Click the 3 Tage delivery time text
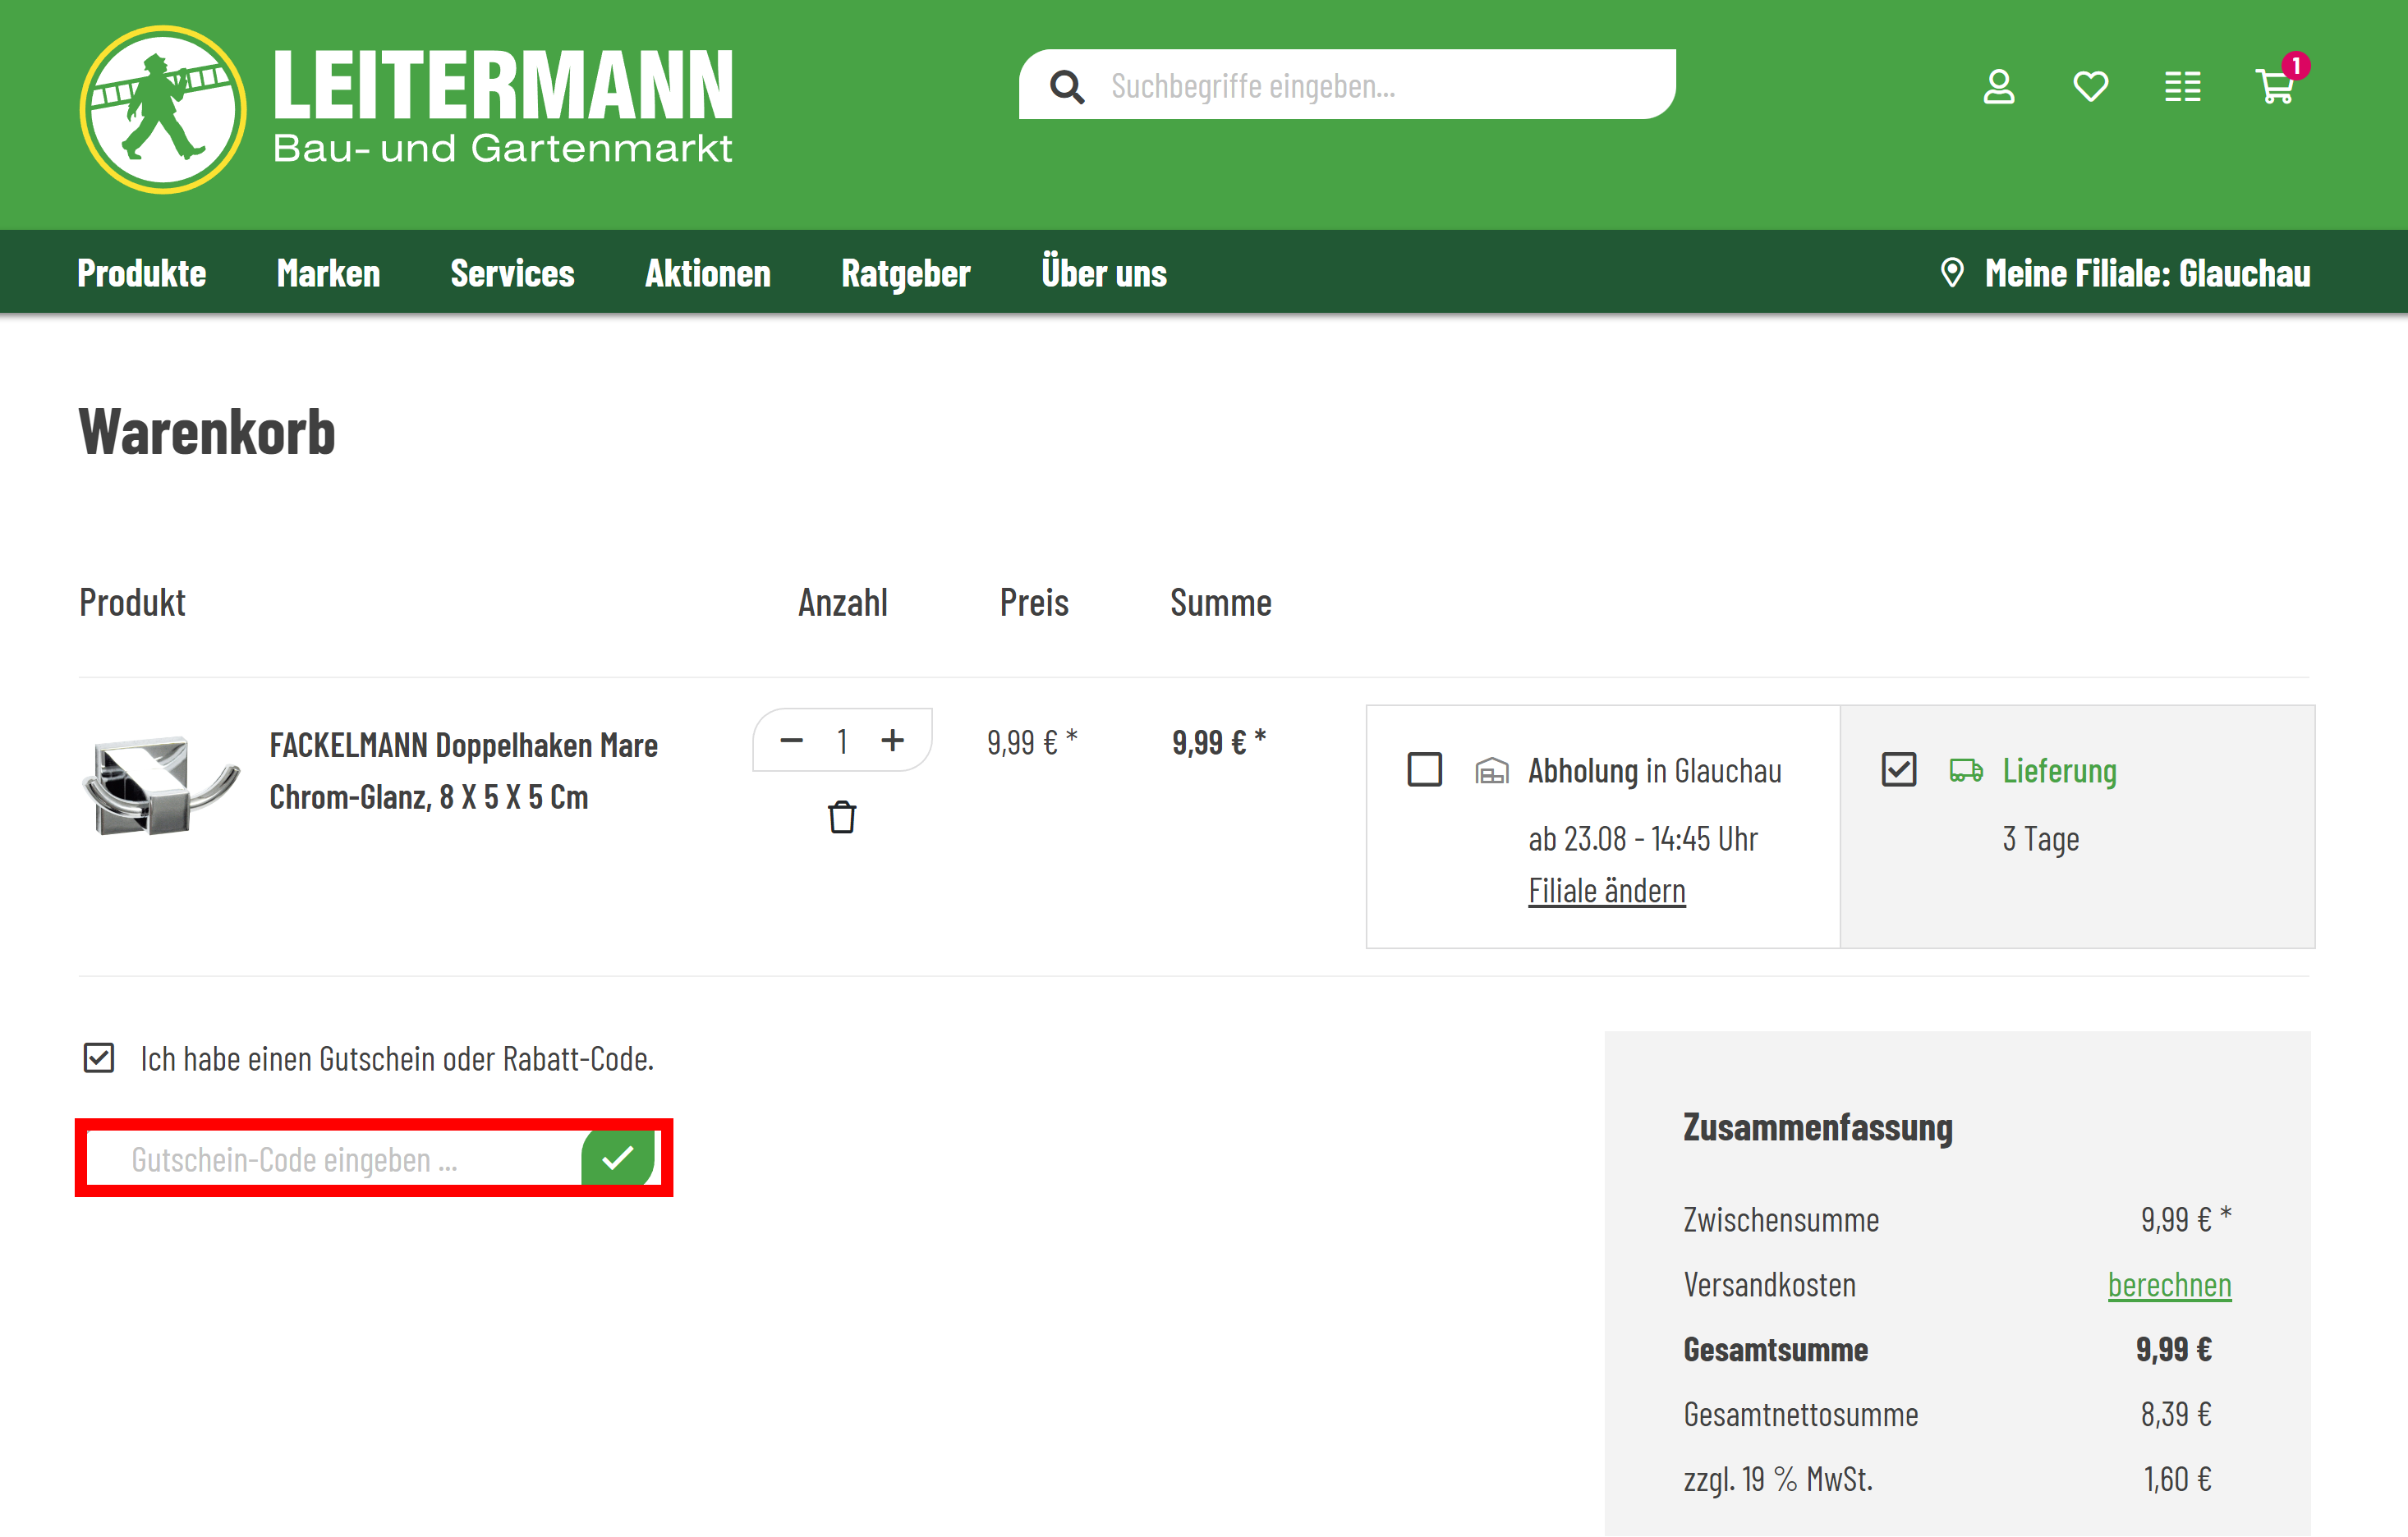 click(x=2040, y=838)
